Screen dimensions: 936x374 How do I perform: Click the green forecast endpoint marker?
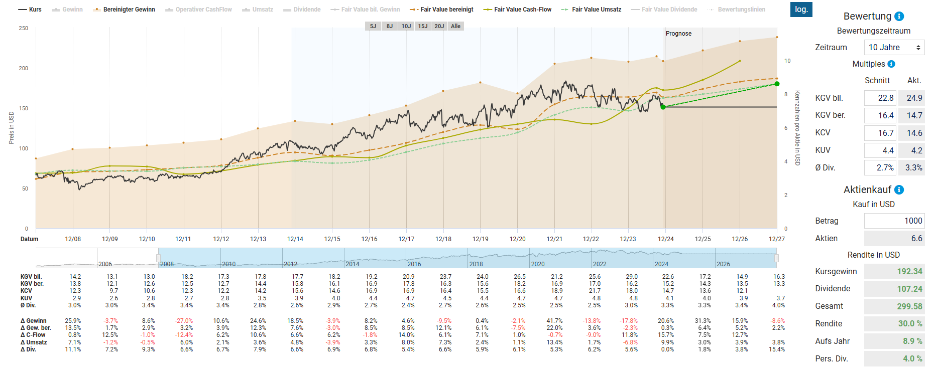click(x=777, y=84)
